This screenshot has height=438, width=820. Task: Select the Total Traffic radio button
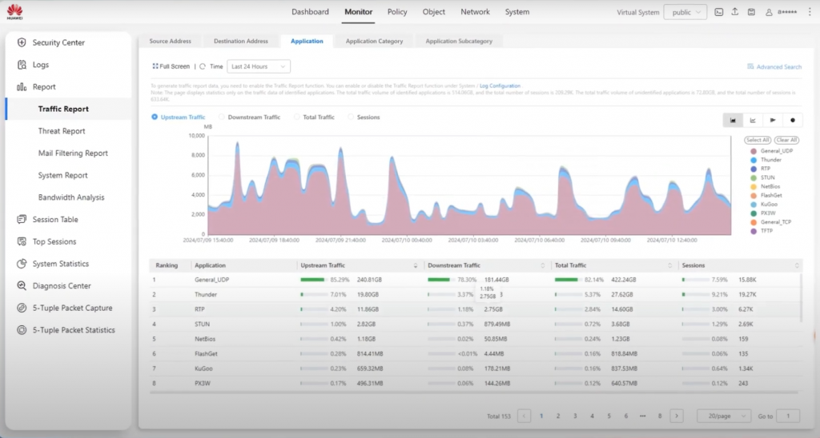[298, 117]
